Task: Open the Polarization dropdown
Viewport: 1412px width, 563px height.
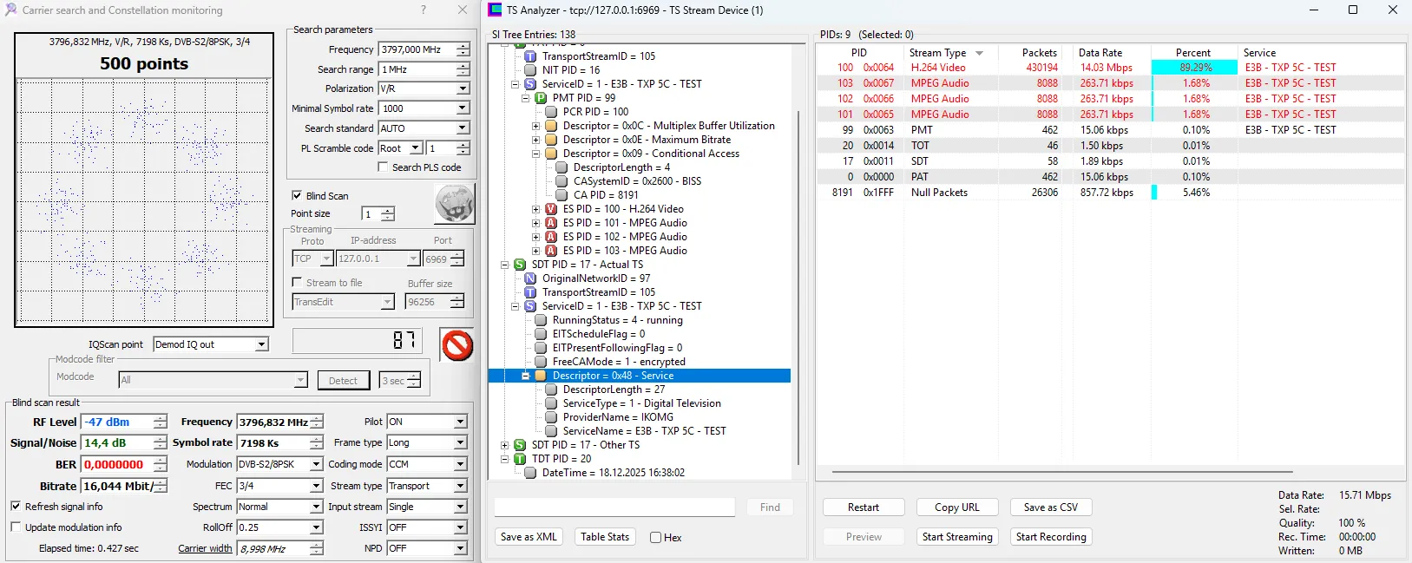Action: click(x=462, y=88)
